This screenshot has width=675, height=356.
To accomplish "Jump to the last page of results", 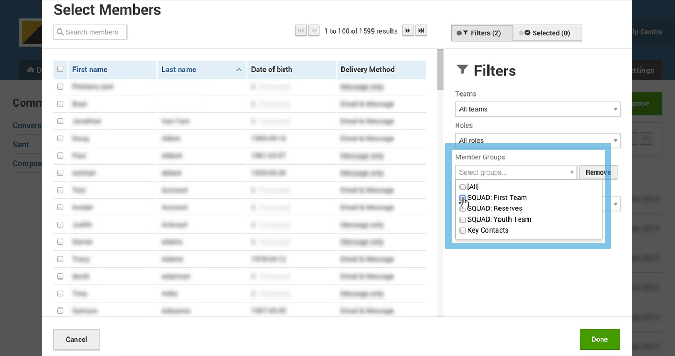I will point(421,31).
